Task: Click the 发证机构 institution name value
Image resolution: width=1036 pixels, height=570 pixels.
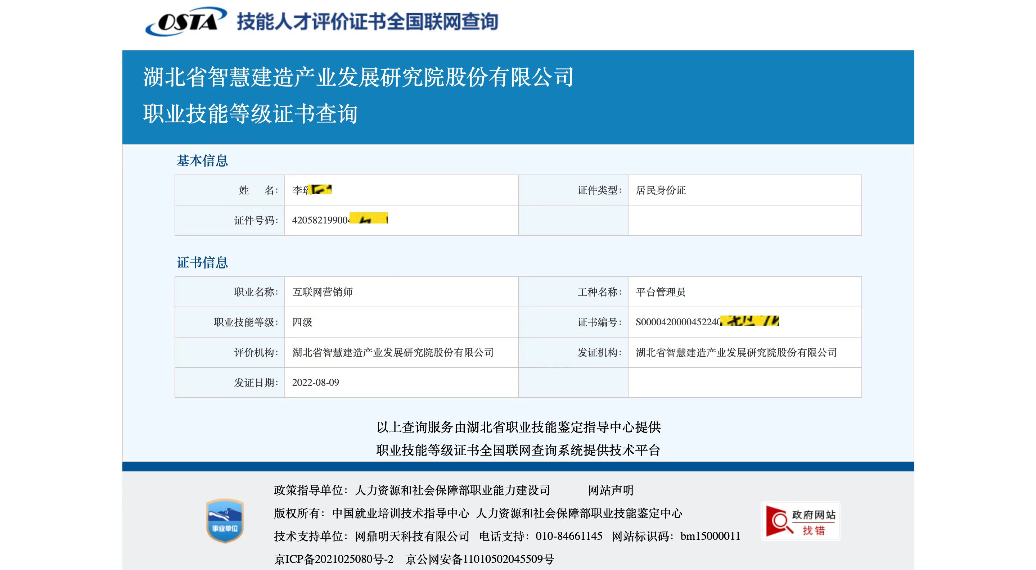Action: [737, 353]
